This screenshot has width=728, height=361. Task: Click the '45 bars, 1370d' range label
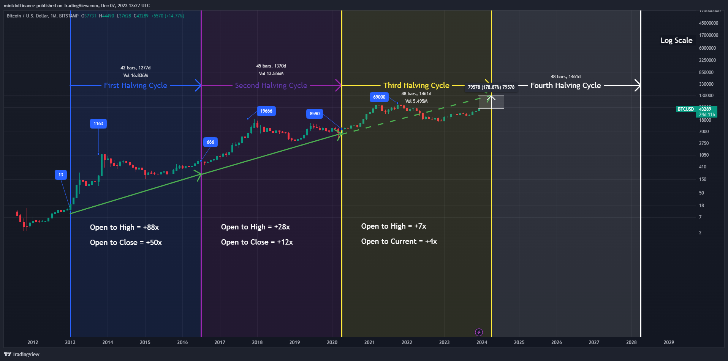tap(271, 66)
